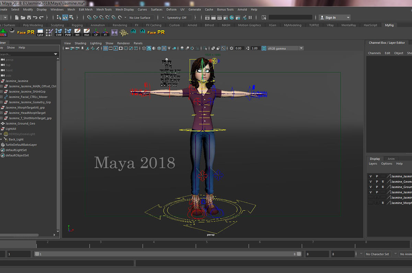The image size is (412, 273).
Task: Open the outliner search options arrow
Action: click(x=56, y=54)
